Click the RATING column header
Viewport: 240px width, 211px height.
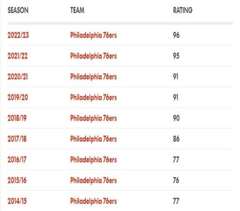(x=183, y=10)
